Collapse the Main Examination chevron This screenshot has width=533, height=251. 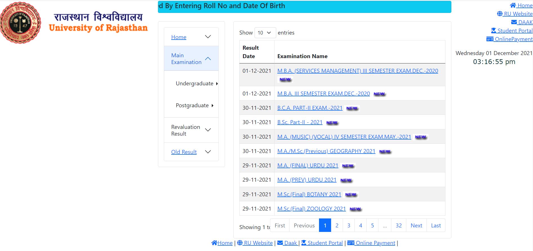208,59
